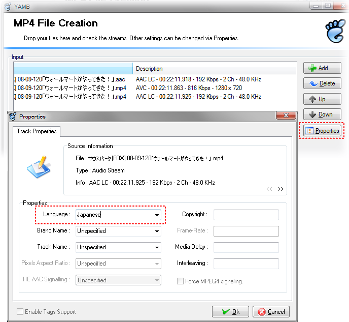The width and height of the screenshot is (349, 322).
Task: Click the Media Delay input field
Action: pos(246,247)
